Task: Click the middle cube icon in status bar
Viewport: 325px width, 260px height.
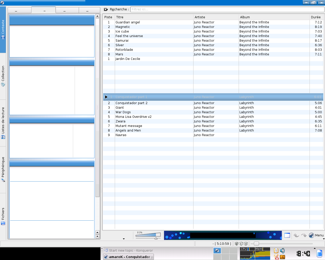Action: (241, 244)
